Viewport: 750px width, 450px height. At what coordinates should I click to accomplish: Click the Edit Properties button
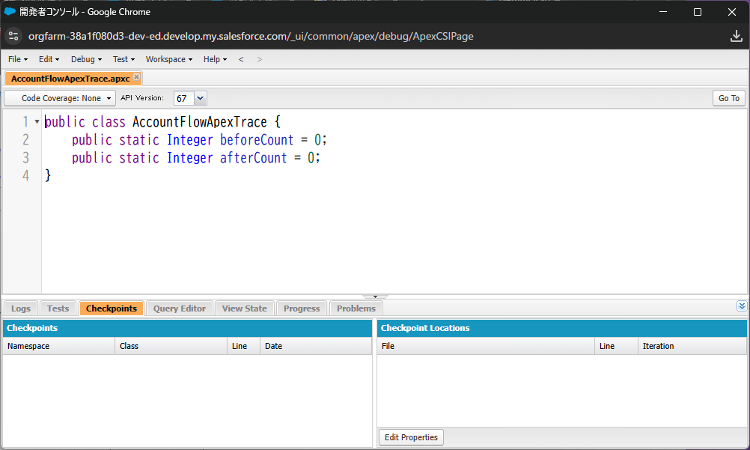tap(412, 437)
